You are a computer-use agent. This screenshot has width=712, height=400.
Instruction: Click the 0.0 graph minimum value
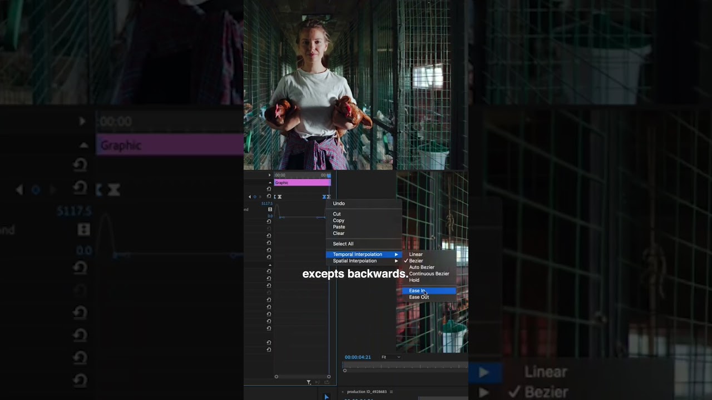pyautogui.click(x=270, y=216)
